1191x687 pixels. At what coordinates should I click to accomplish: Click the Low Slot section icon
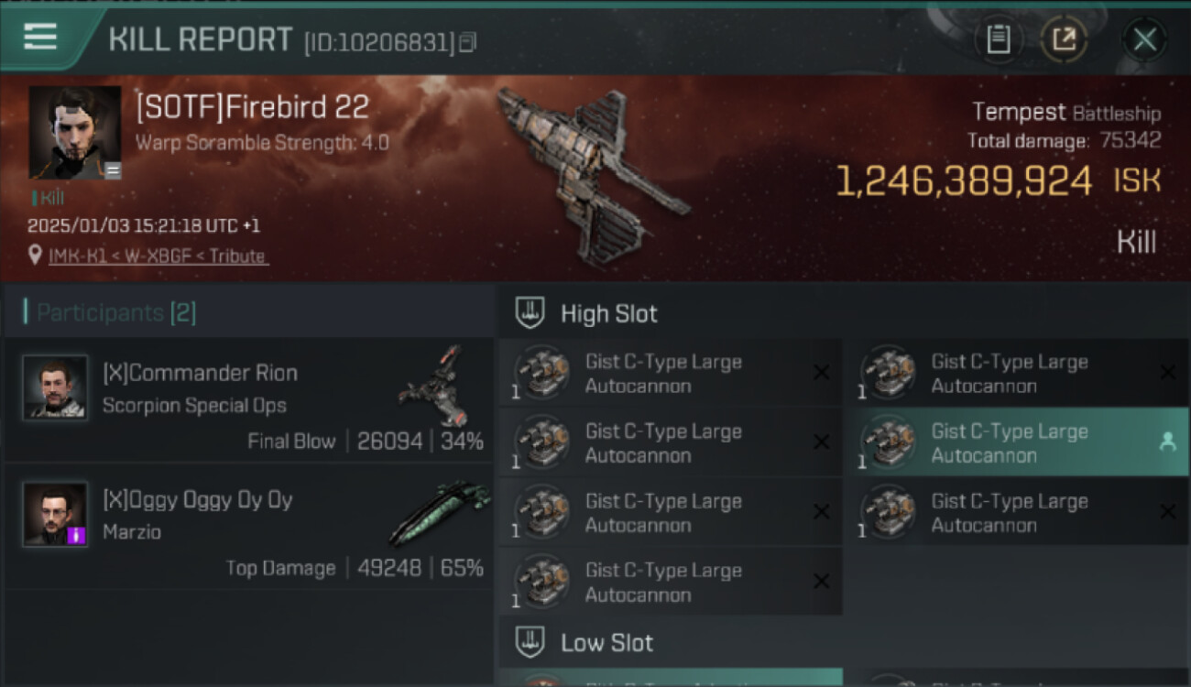(530, 642)
